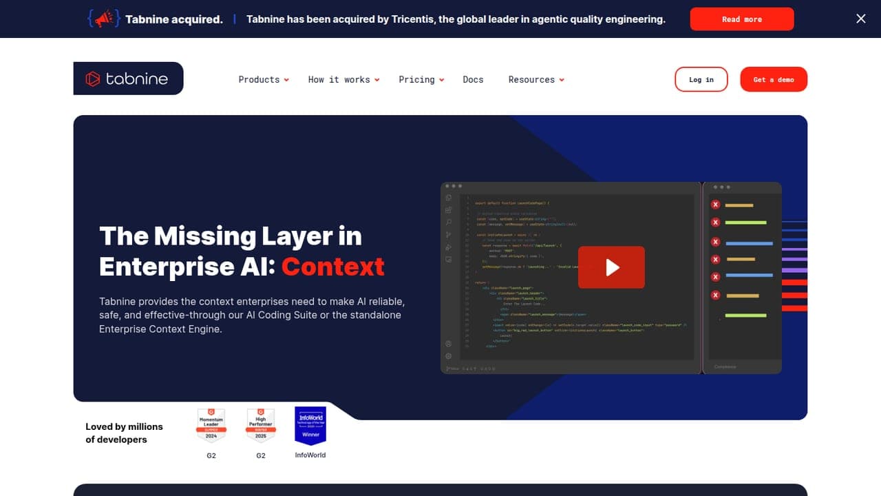Click the Log in button
881x496 pixels.
coord(701,79)
